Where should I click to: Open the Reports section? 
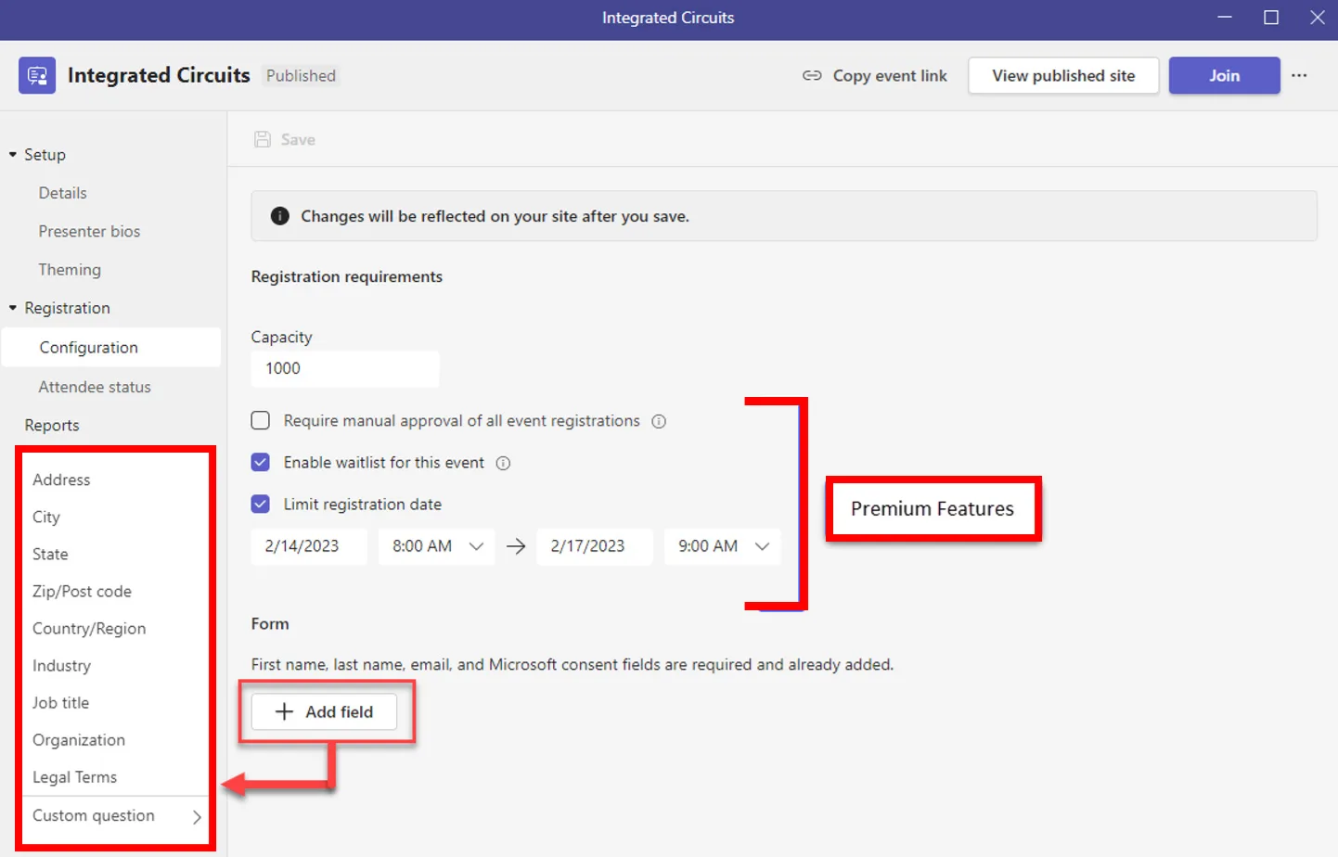52,425
